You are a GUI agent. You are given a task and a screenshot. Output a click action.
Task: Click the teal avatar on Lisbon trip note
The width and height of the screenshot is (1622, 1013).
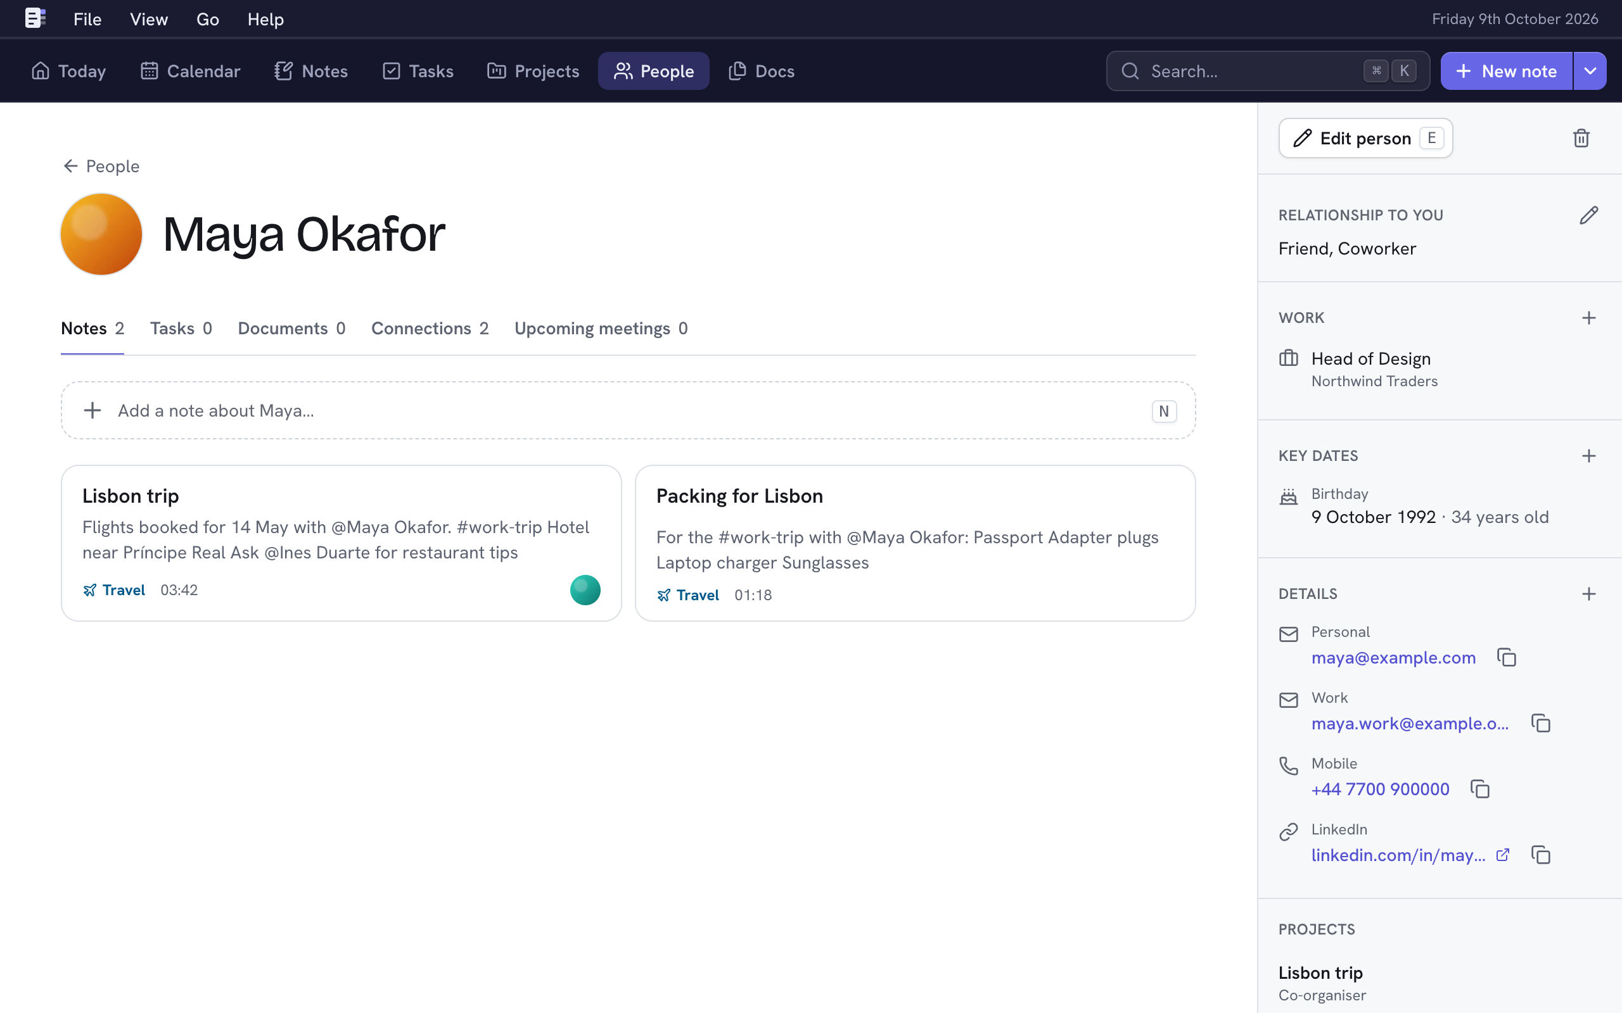585,589
